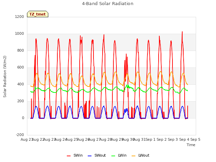Click the red SWin legend color marker
This screenshot has height=162, width=216.
69,156
